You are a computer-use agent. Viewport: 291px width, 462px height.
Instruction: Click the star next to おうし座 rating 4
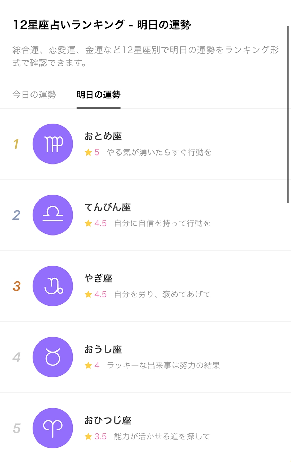[88, 365]
